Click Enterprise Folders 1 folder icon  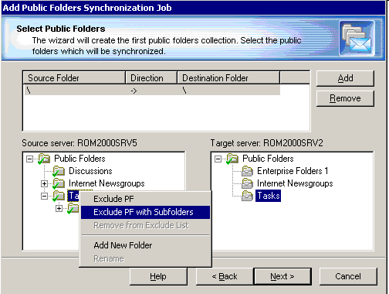coord(247,171)
